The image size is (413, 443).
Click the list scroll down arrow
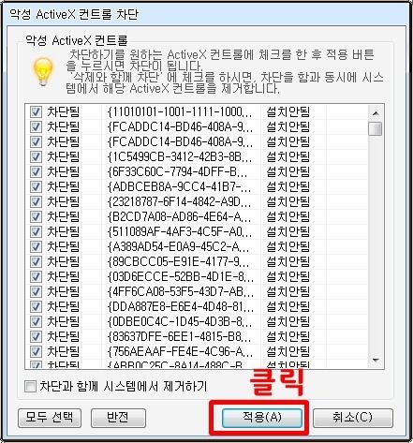[376, 361]
